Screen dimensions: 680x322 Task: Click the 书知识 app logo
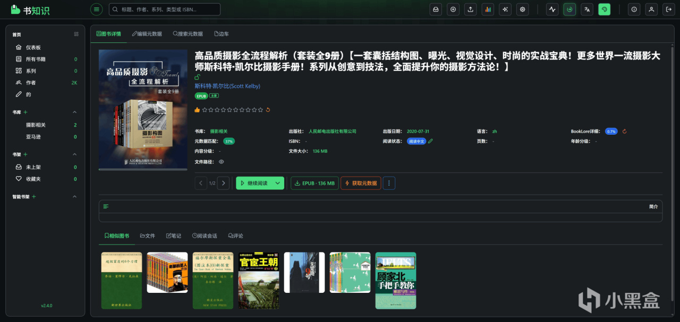pyautogui.click(x=30, y=9)
